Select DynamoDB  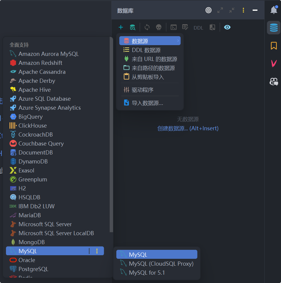(x=55, y=161)
